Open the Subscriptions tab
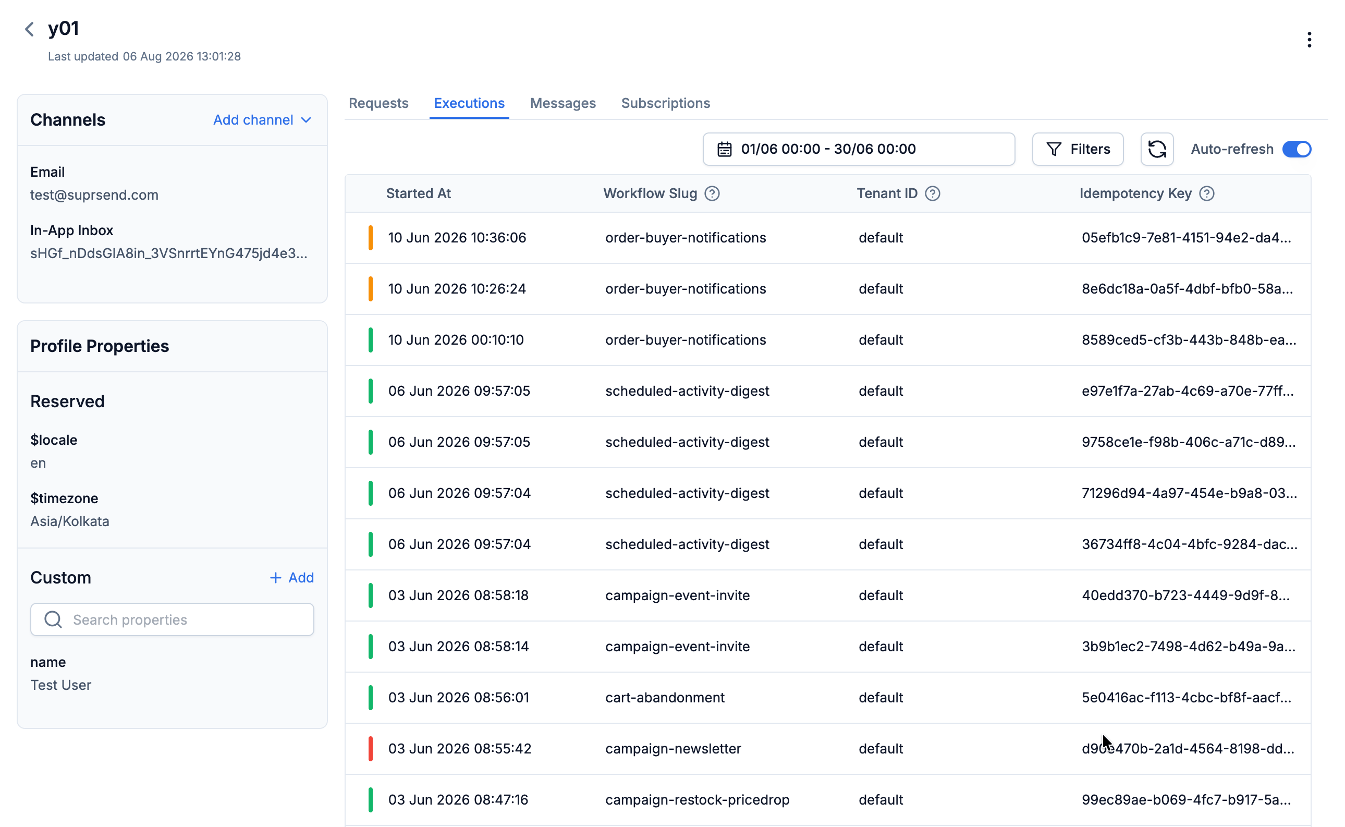This screenshot has height=827, width=1345. pos(665,103)
